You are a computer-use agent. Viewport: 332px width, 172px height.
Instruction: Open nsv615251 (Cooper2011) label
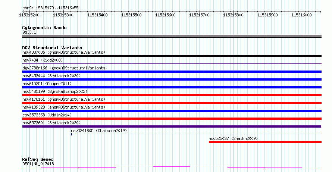coord(47,84)
